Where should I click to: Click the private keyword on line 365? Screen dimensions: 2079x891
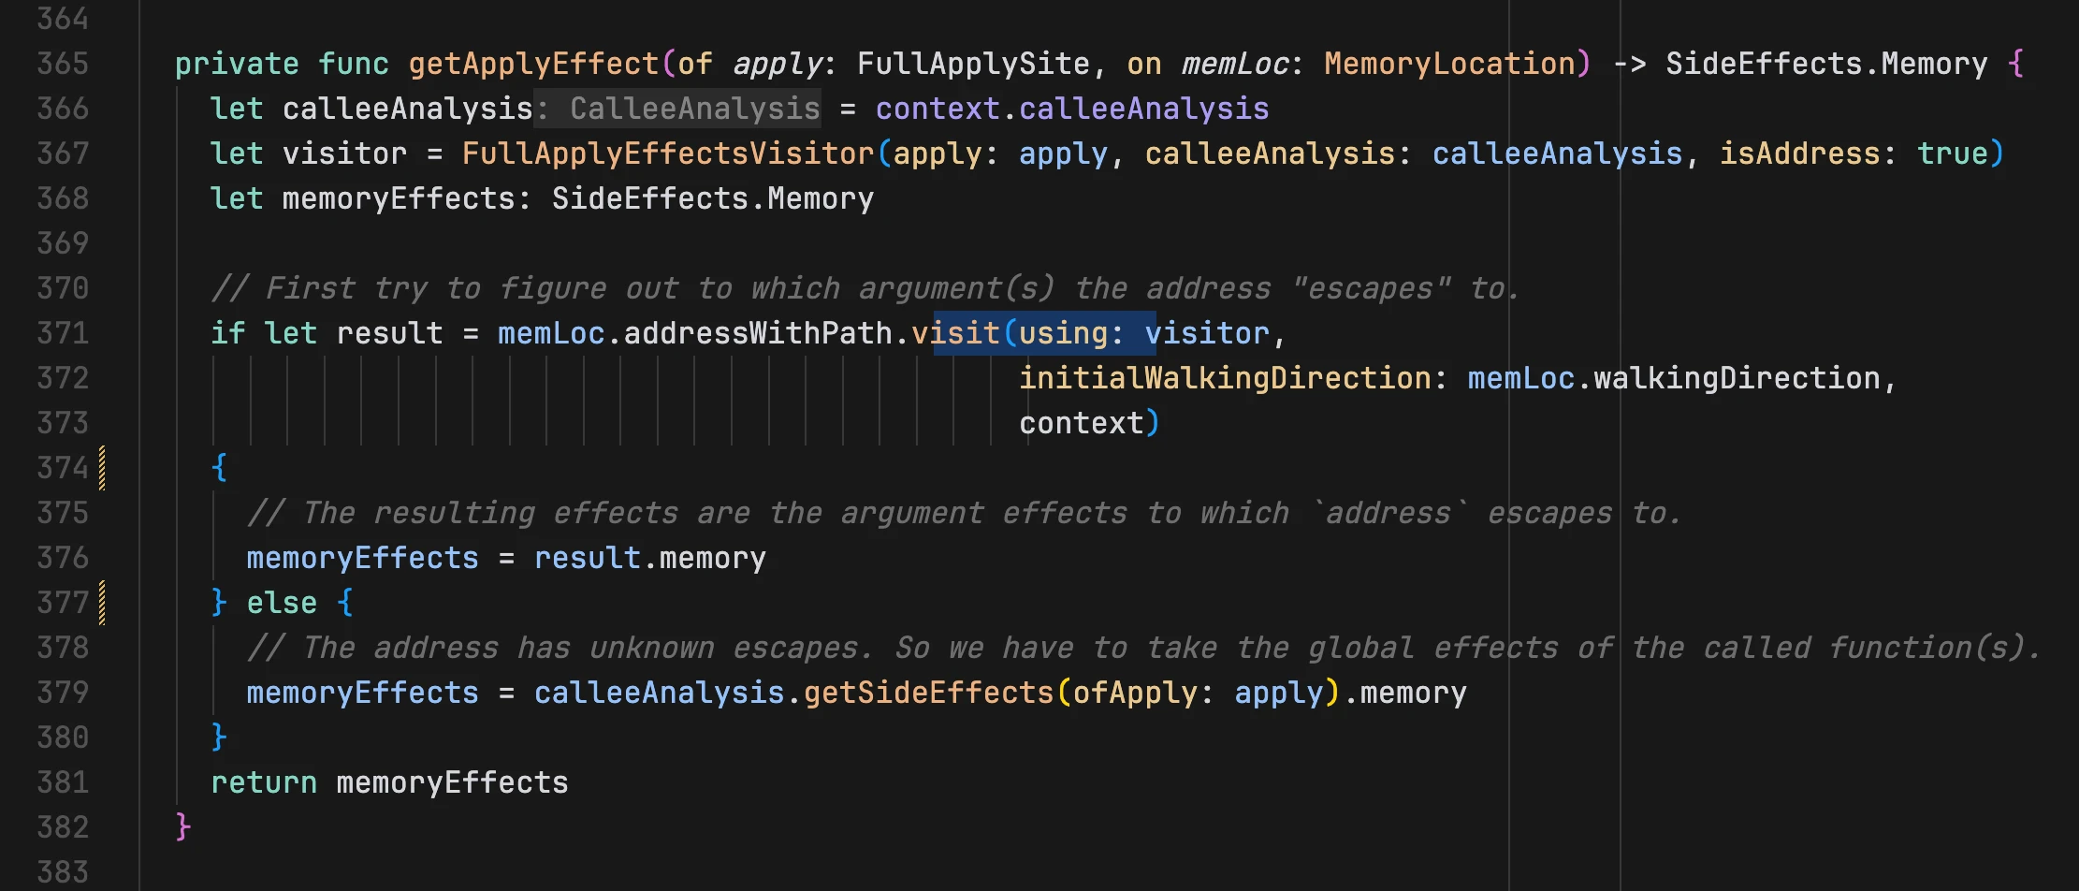pos(237,64)
